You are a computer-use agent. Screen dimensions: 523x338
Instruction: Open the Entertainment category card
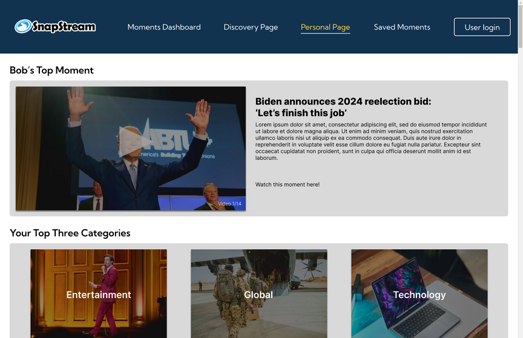(x=99, y=294)
